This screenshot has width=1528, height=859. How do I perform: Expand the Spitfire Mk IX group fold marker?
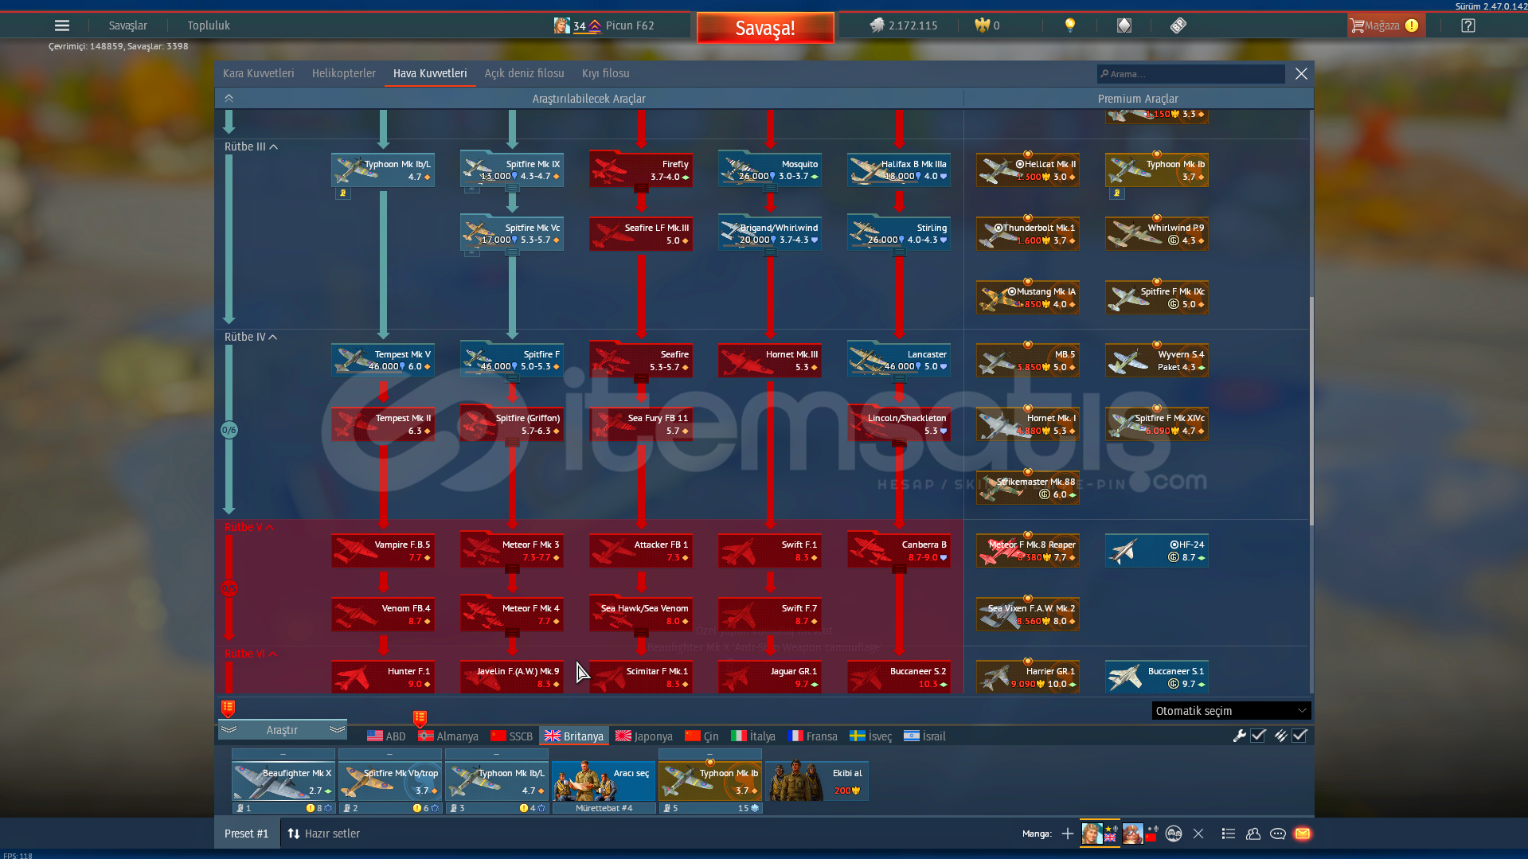[x=512, y=189]
